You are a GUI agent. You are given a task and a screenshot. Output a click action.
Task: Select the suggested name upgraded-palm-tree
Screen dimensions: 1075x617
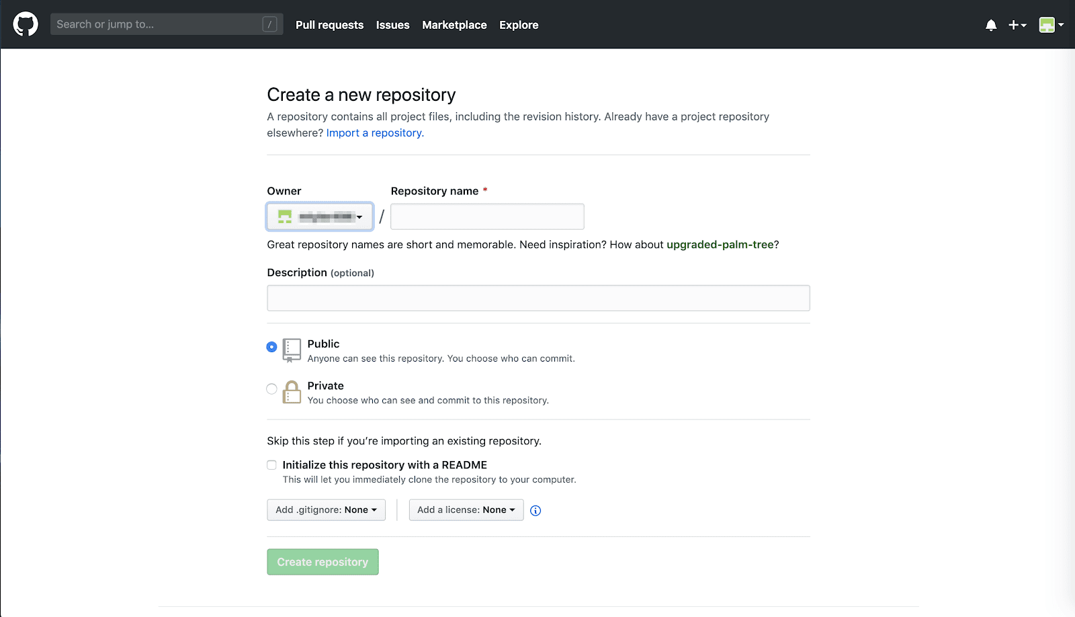click(720, 245)
